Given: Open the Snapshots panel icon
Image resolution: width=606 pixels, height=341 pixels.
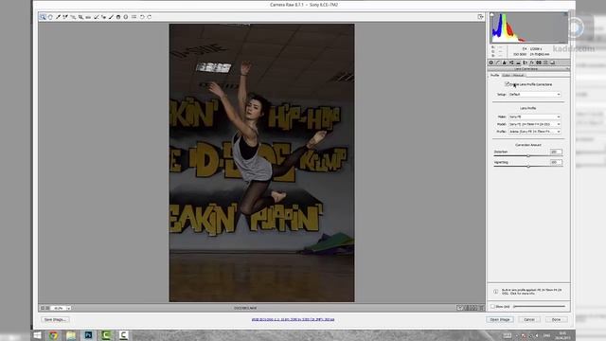Looking at the screenshot, I should (x=552, y=63).
